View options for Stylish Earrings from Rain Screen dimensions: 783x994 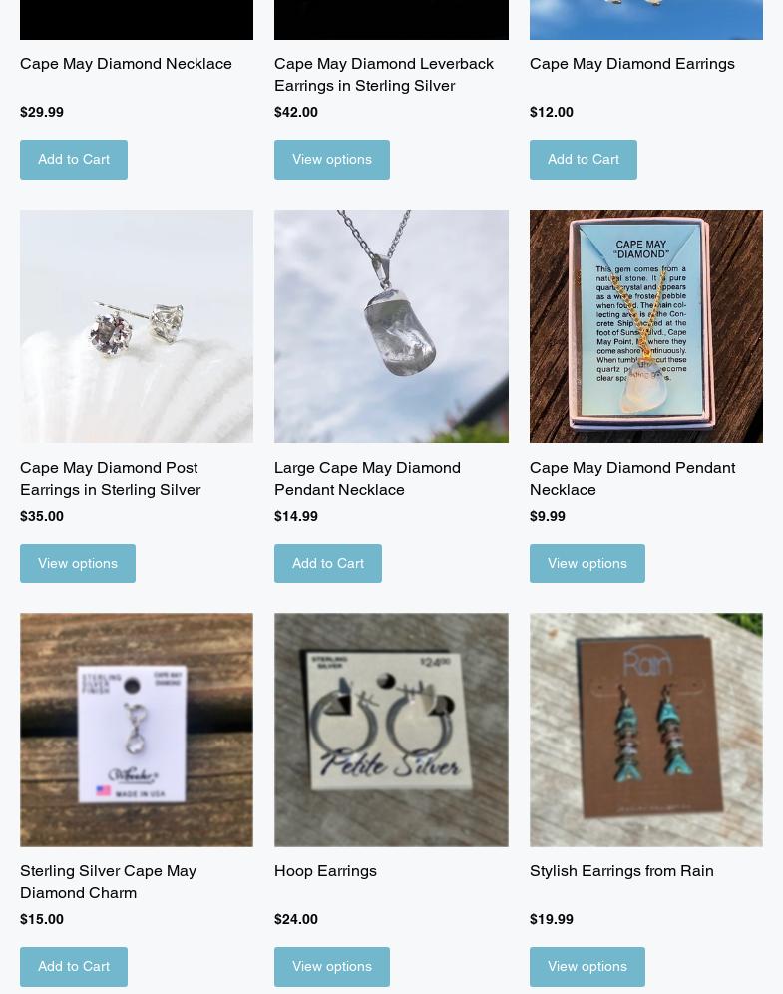587,967
